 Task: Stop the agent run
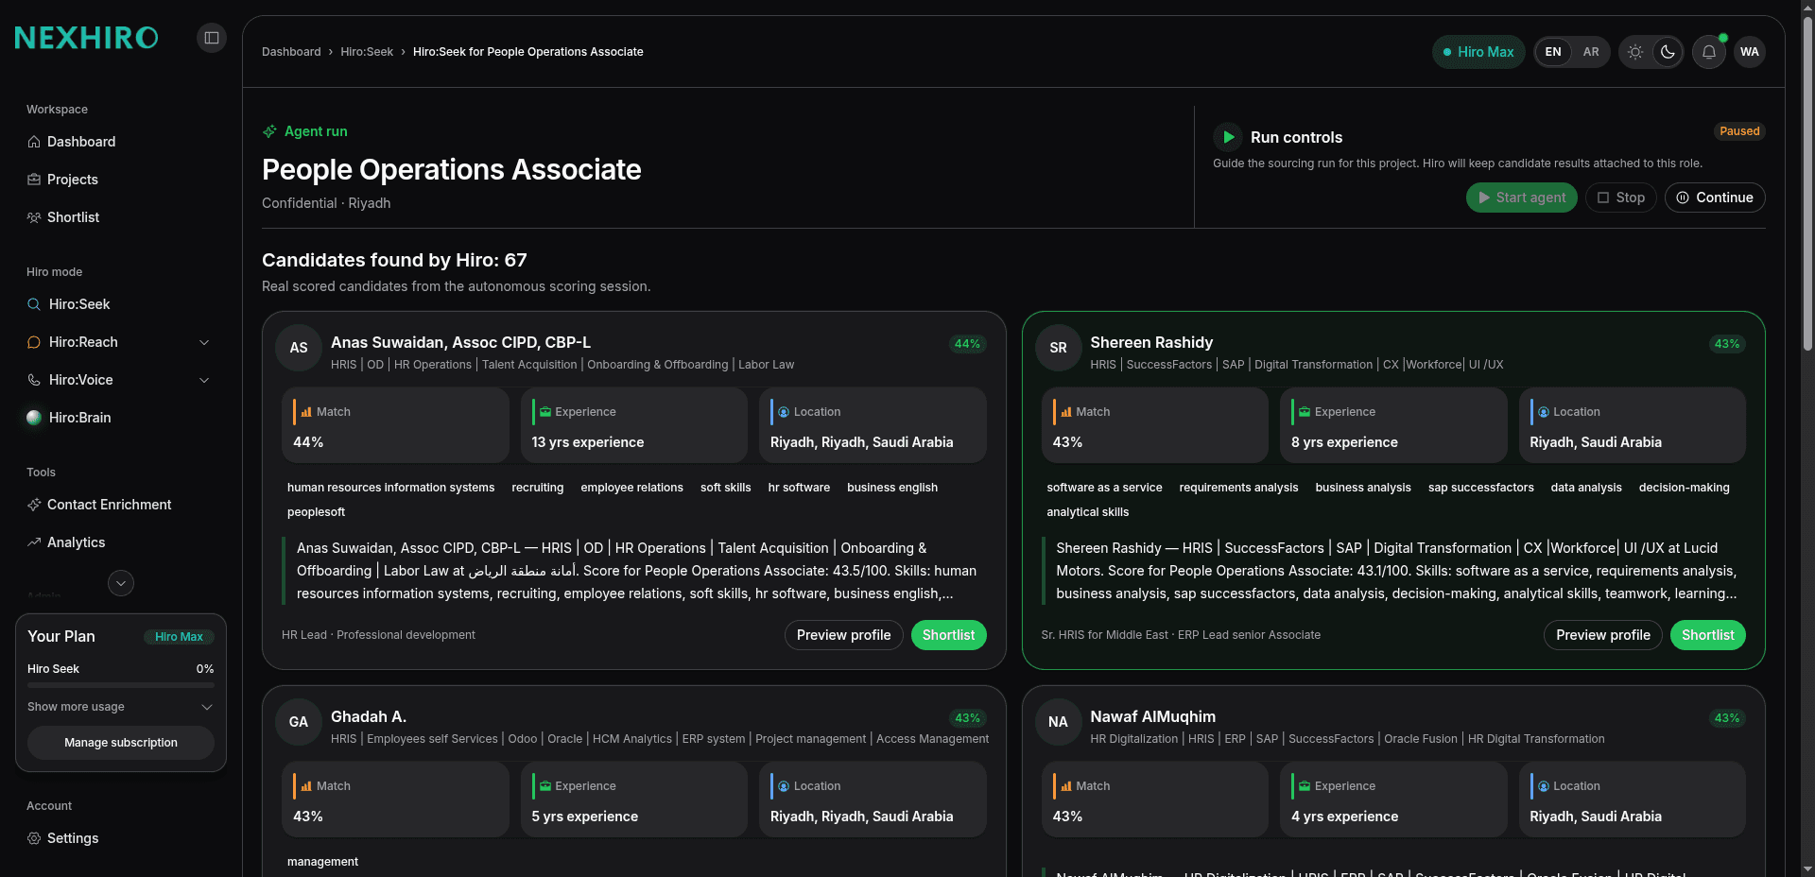click(1620, 198)
